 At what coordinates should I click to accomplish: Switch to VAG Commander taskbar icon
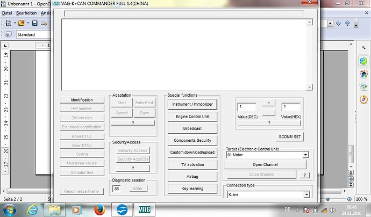pyautogui.click(x=144, y=210)
